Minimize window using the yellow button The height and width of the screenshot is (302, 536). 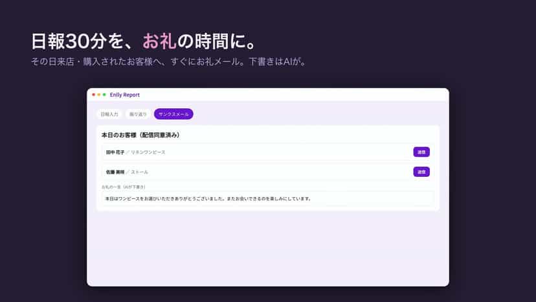tap(99, 95)
